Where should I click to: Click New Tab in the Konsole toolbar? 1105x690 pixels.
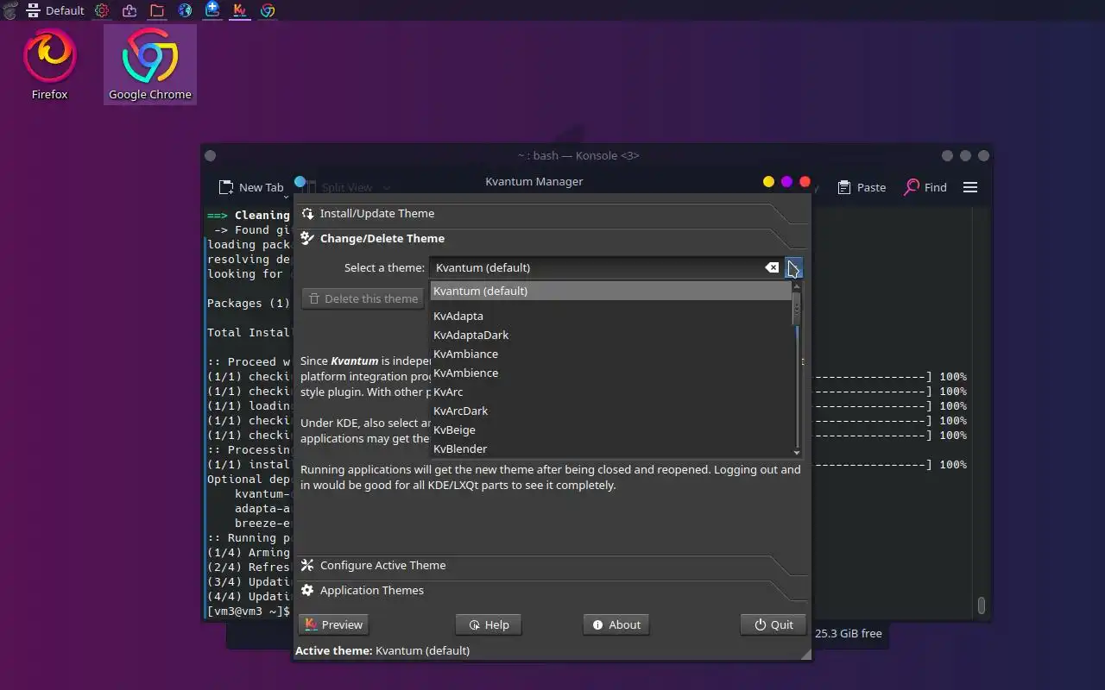(251, 187)
